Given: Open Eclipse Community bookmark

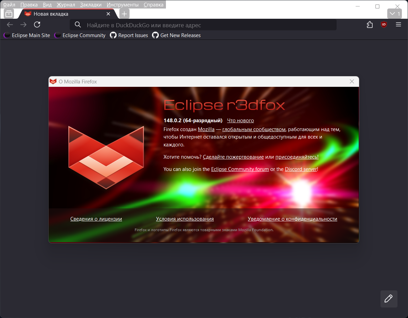Looking at the screenshot, I should (80, 35).
